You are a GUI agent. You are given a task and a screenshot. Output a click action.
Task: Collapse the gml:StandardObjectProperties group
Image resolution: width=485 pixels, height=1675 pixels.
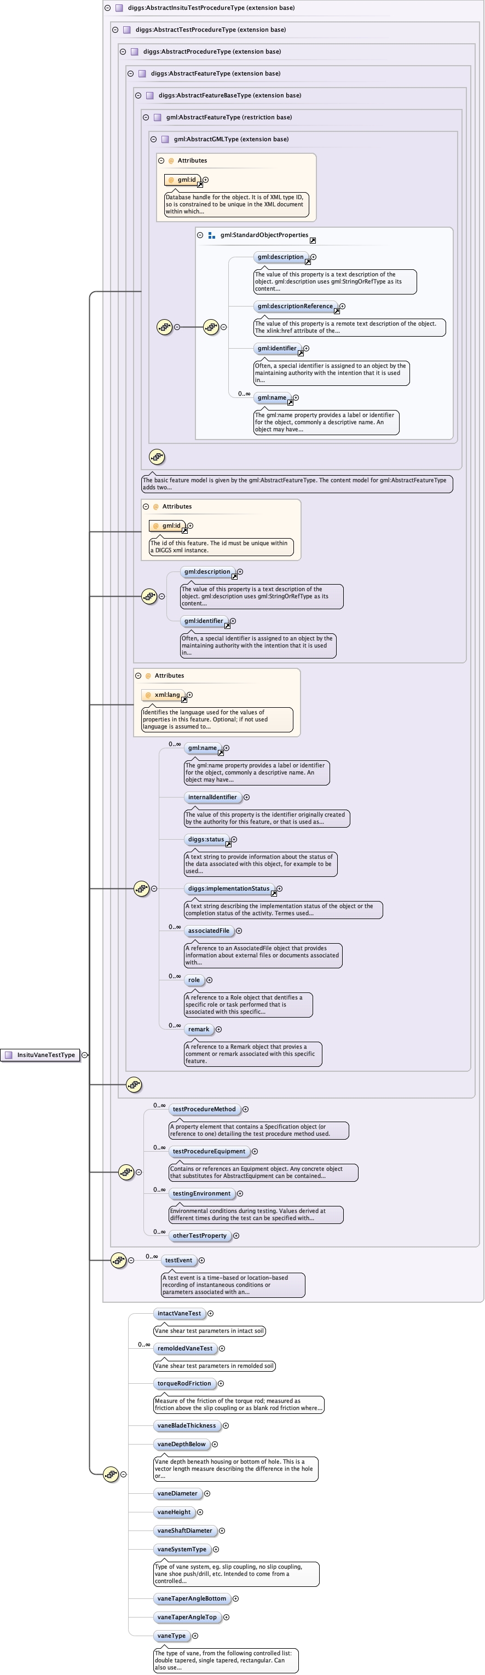[x=200, y=235]
